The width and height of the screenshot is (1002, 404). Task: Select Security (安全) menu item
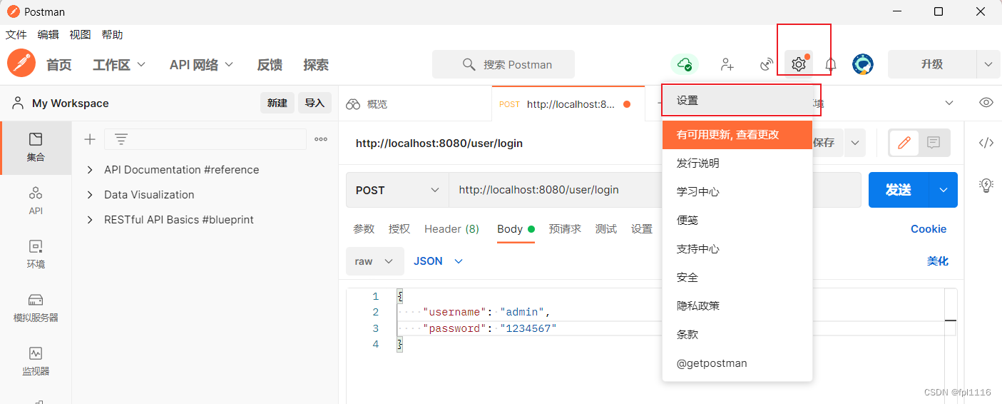tap(737, 278)
